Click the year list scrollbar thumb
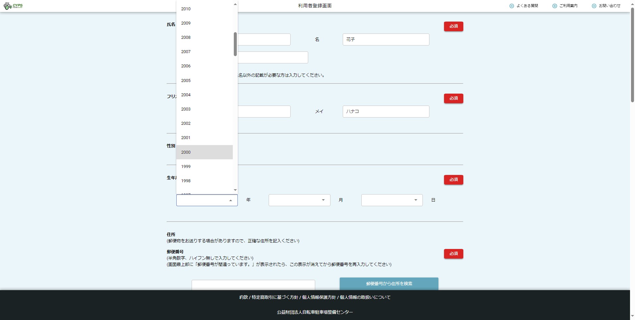 click(x=235, y=44)
